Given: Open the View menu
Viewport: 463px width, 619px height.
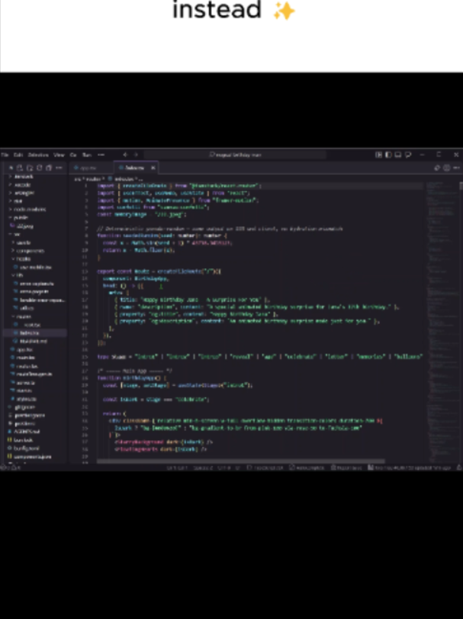Looking at the screenshot, I should pos(59,154).
